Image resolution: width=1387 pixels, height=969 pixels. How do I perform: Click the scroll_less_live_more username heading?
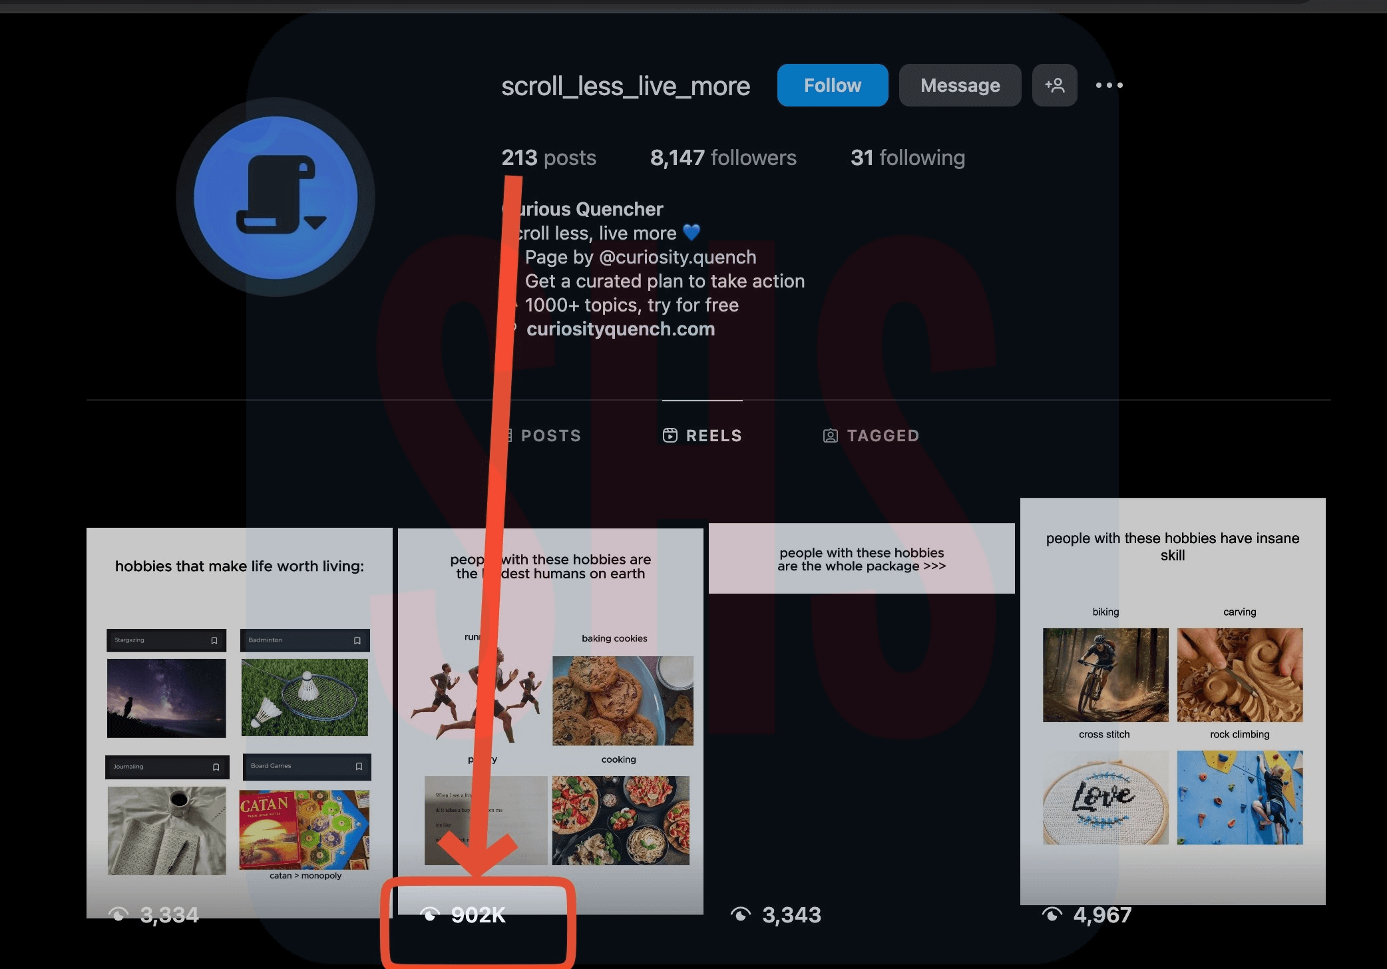(625, 86)
